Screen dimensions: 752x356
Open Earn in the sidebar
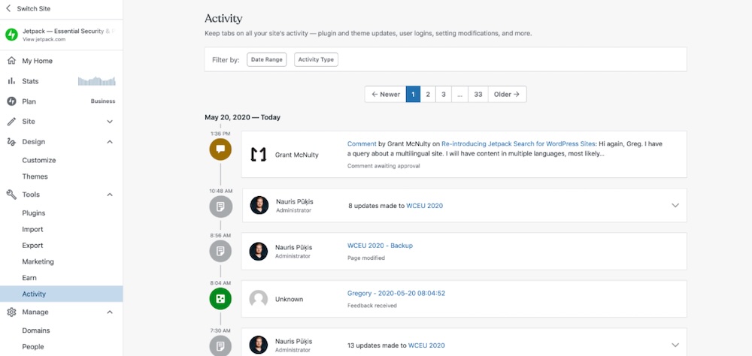[29, 278]
